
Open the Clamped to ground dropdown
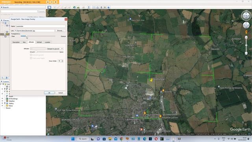point(55,49)
